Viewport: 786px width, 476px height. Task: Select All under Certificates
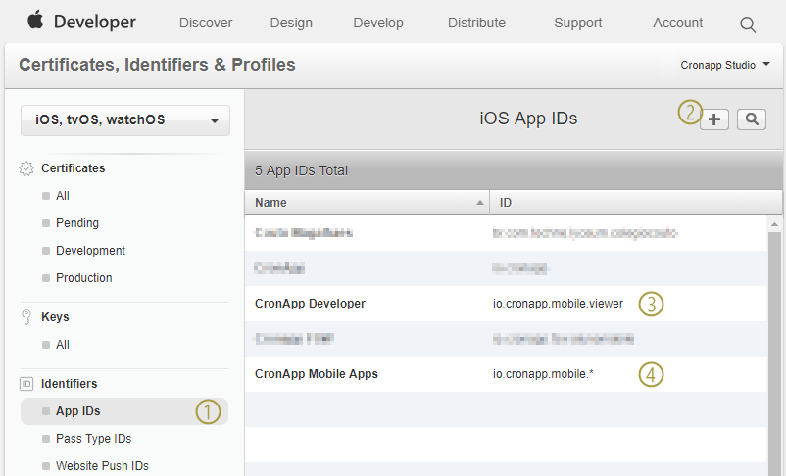coord(63,196)
